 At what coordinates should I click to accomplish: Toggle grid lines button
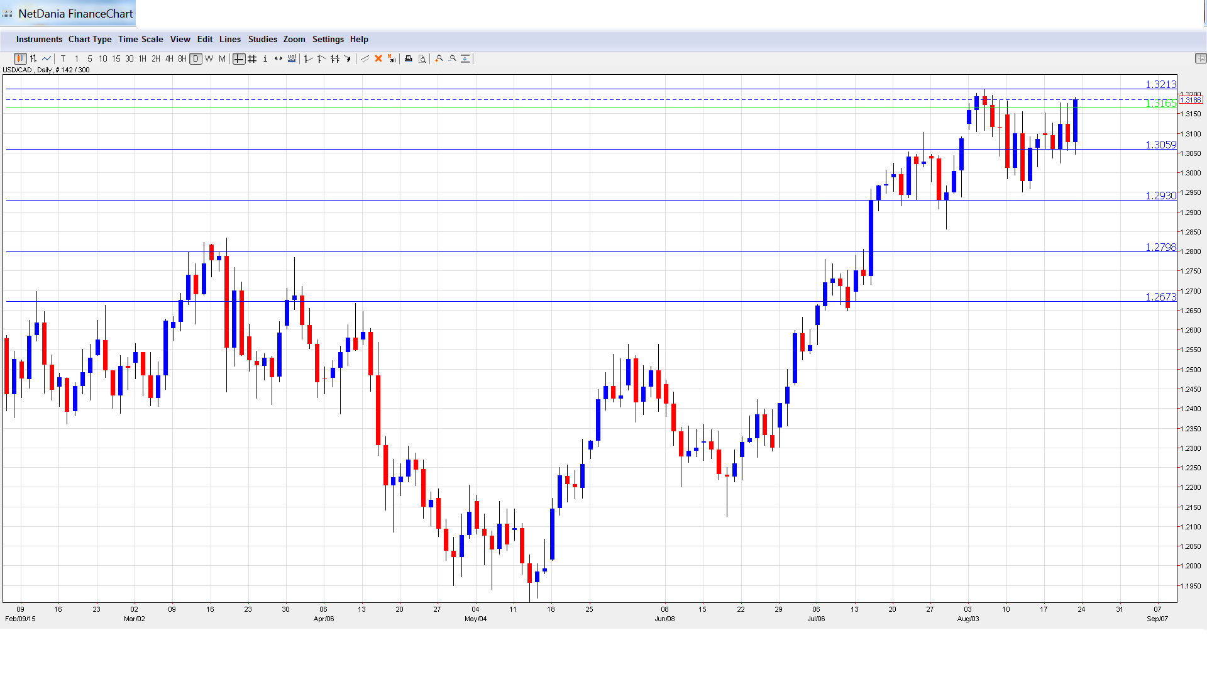pos(252,58)
